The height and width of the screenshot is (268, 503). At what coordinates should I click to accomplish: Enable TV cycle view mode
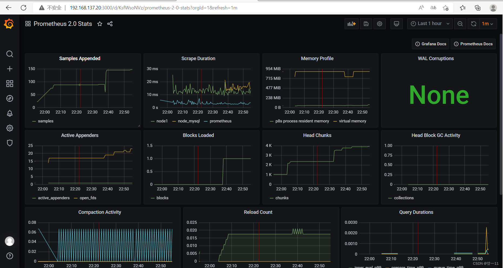[396, 24]
